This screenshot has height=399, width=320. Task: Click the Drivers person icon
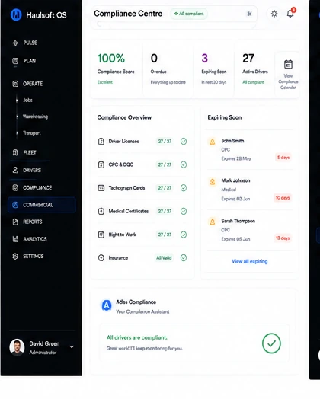(15, 170)
